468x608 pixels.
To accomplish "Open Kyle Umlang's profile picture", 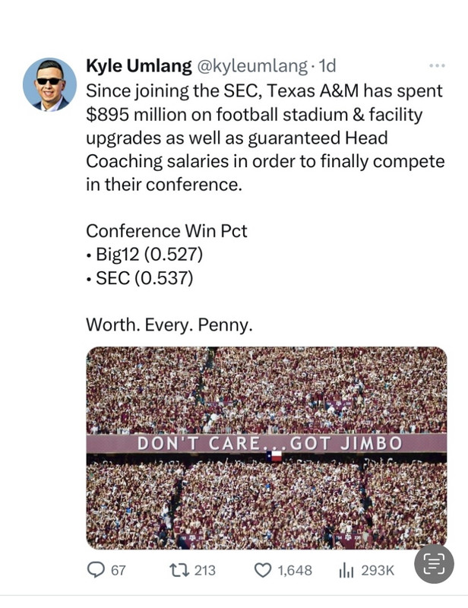I will [x=49, y=84].
